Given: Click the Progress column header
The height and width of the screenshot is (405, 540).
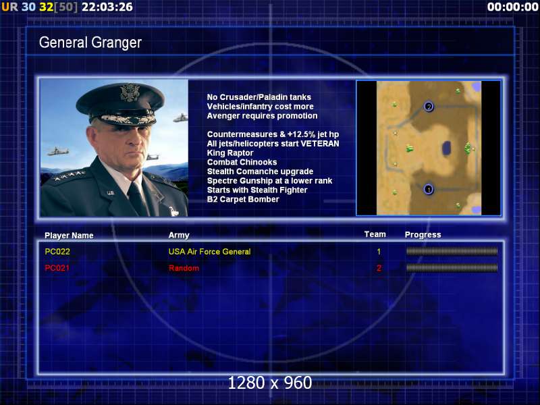Looking at the screenshot, I should [423, 235].
